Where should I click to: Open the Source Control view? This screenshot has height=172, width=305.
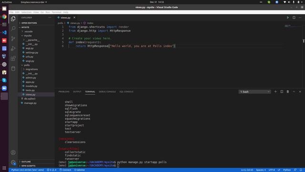[13, 38]
